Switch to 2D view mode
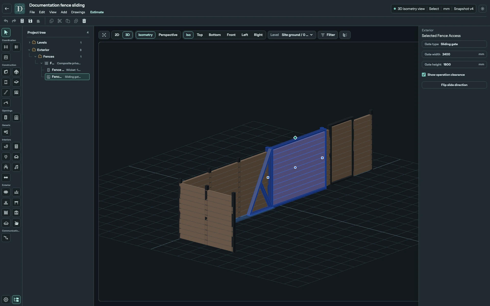Image resolution: width=490 pixels, height=306 pixels. coord(117,35)
